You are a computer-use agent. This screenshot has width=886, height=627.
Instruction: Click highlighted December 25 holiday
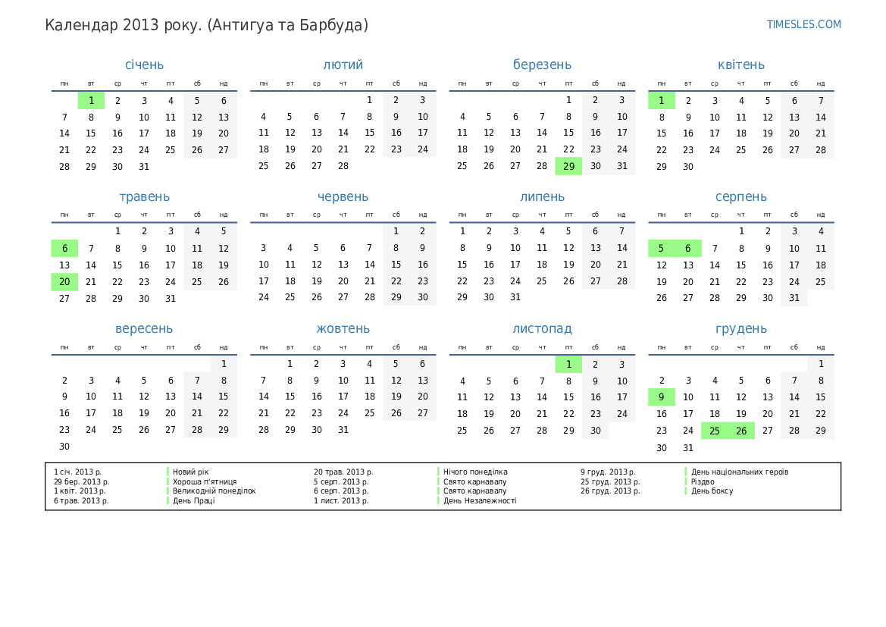click(714, 431)
